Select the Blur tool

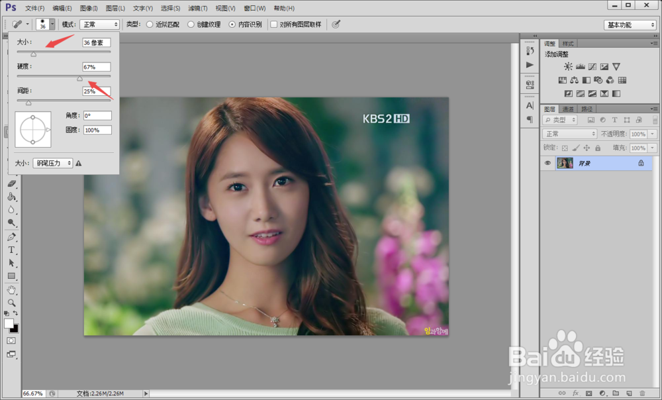11,209
